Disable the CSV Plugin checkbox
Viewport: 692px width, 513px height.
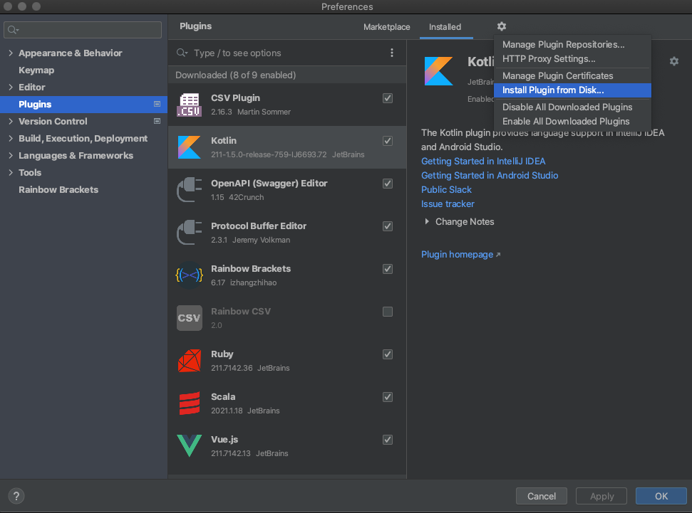(x=388, y=98)
